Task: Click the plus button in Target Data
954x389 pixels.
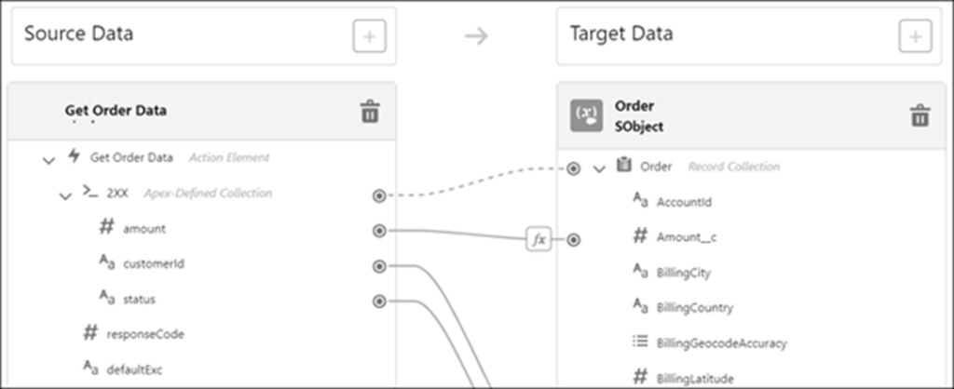Action: [915, 36]
